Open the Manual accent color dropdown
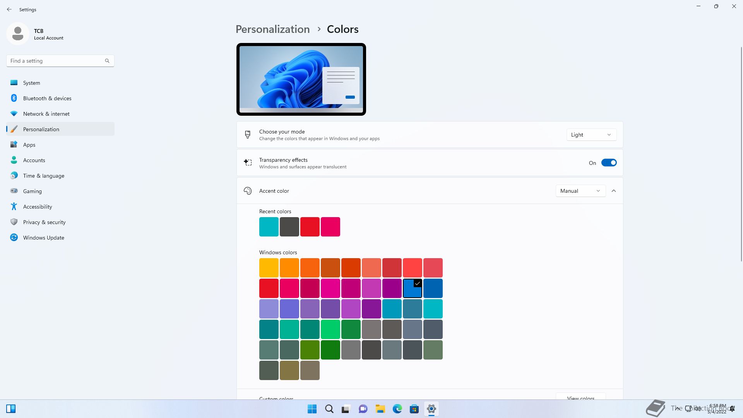 (580, 191)
